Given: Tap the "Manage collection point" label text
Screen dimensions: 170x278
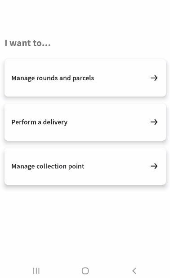Looking at the screenshot, I should pyautogui.click(x=48, y=166).
